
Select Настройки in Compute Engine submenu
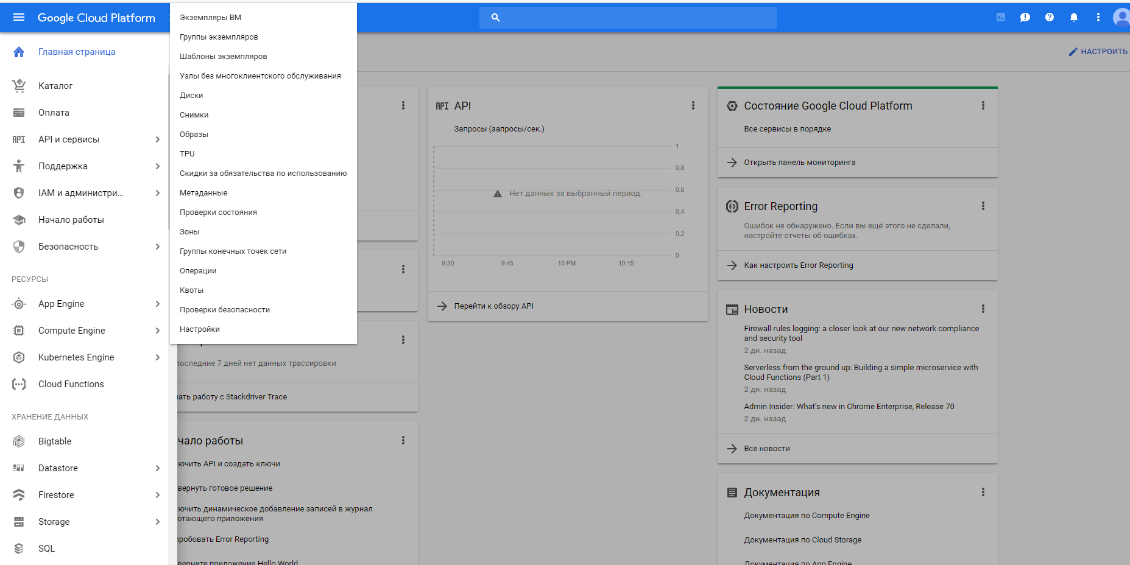pyautogui.click(x=263, y=329)
